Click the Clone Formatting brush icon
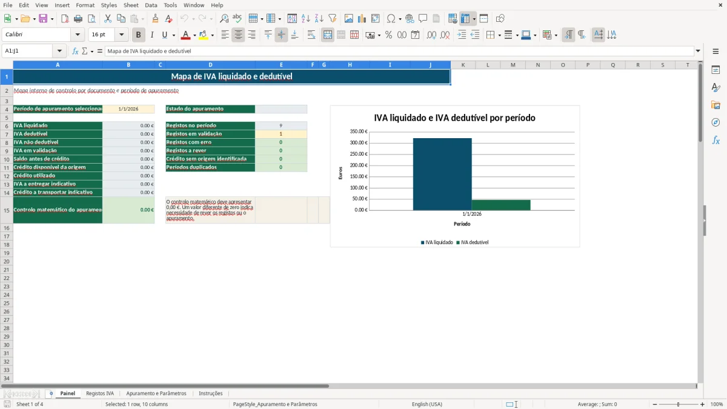The image size is (727, 409). (155, 19)
